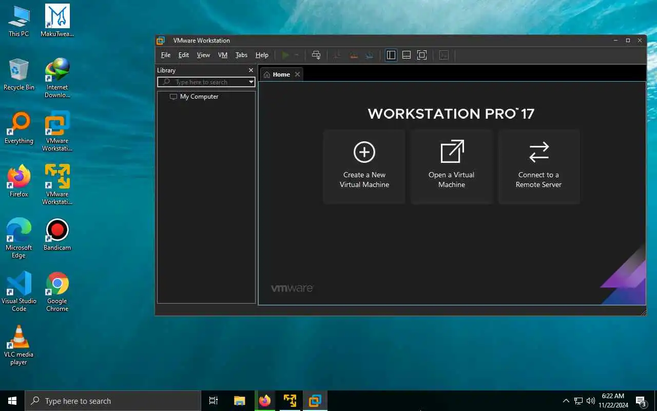Open the clock showing 6:22 AM
Screen dimensions: 657x411
pyautogui.click(x=614, y=401)
